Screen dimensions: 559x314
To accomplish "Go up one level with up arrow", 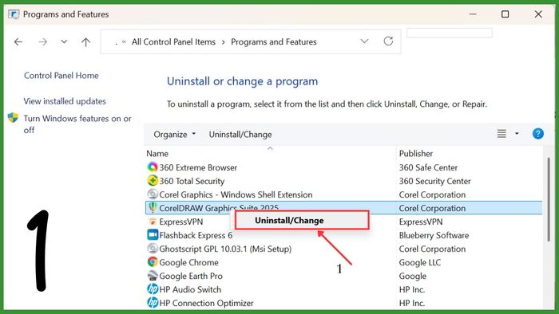I will 85,42.
